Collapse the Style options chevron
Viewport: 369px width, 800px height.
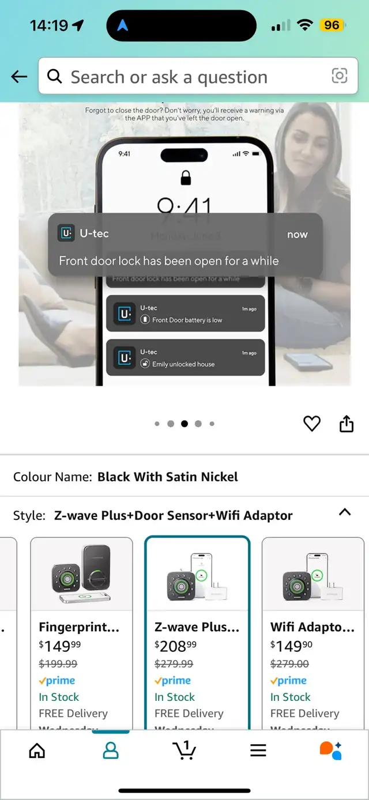pos(345,512)
